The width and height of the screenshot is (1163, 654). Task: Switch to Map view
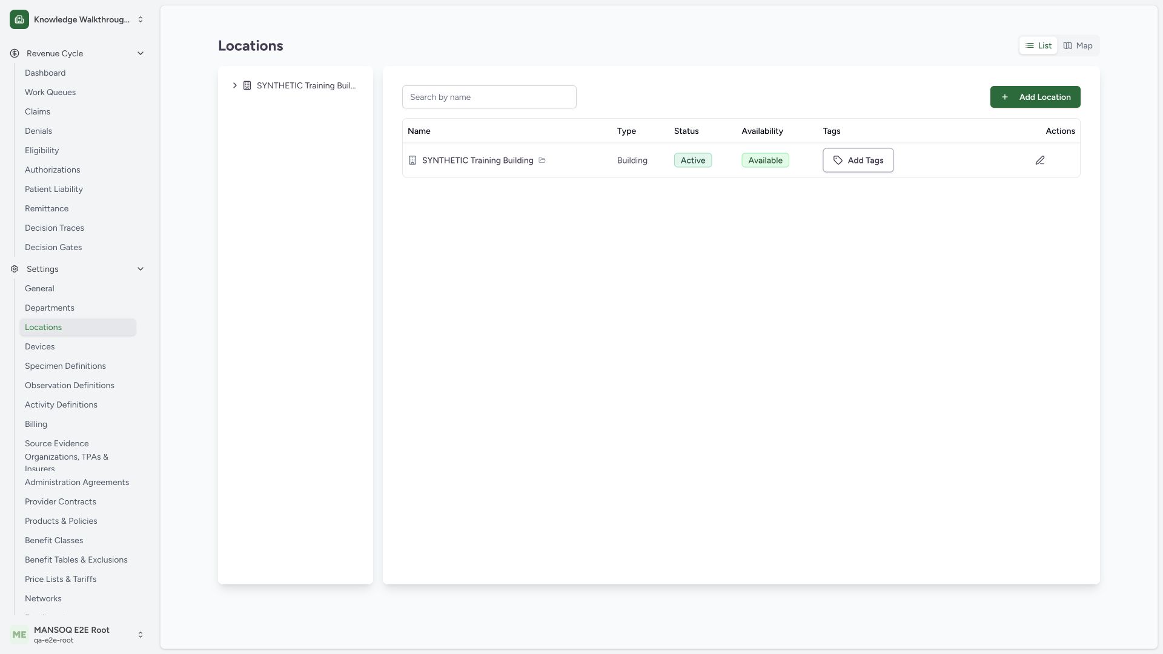1078,45
